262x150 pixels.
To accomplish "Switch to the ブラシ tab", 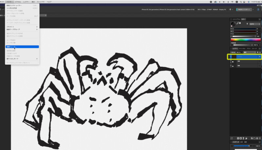I will click(249, 49).
